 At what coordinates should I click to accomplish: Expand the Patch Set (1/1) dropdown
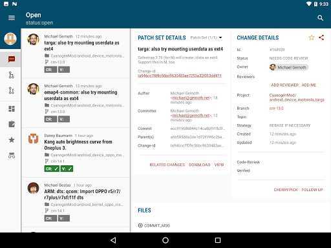206,37
